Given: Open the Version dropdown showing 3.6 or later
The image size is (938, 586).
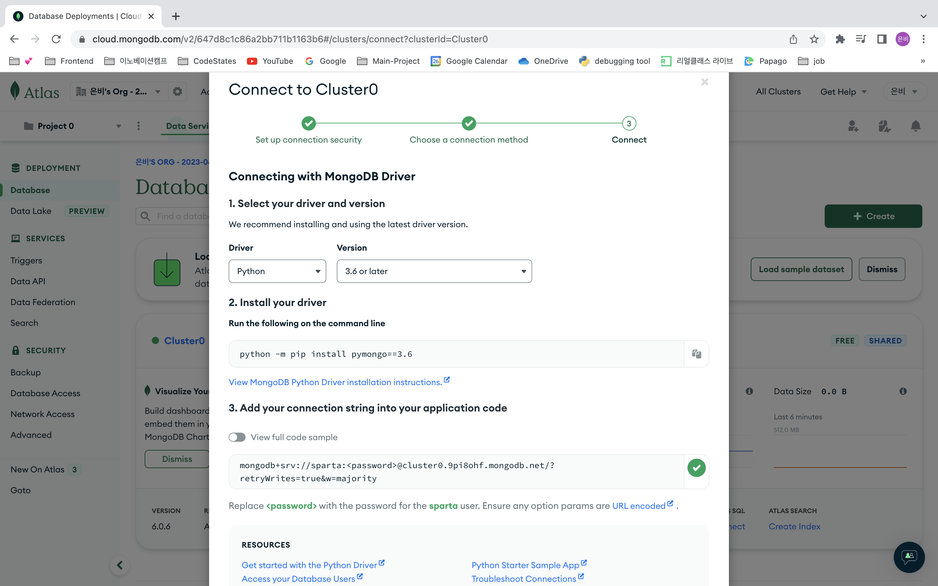Looking at the screenshot, I should [x=434, y=271].
